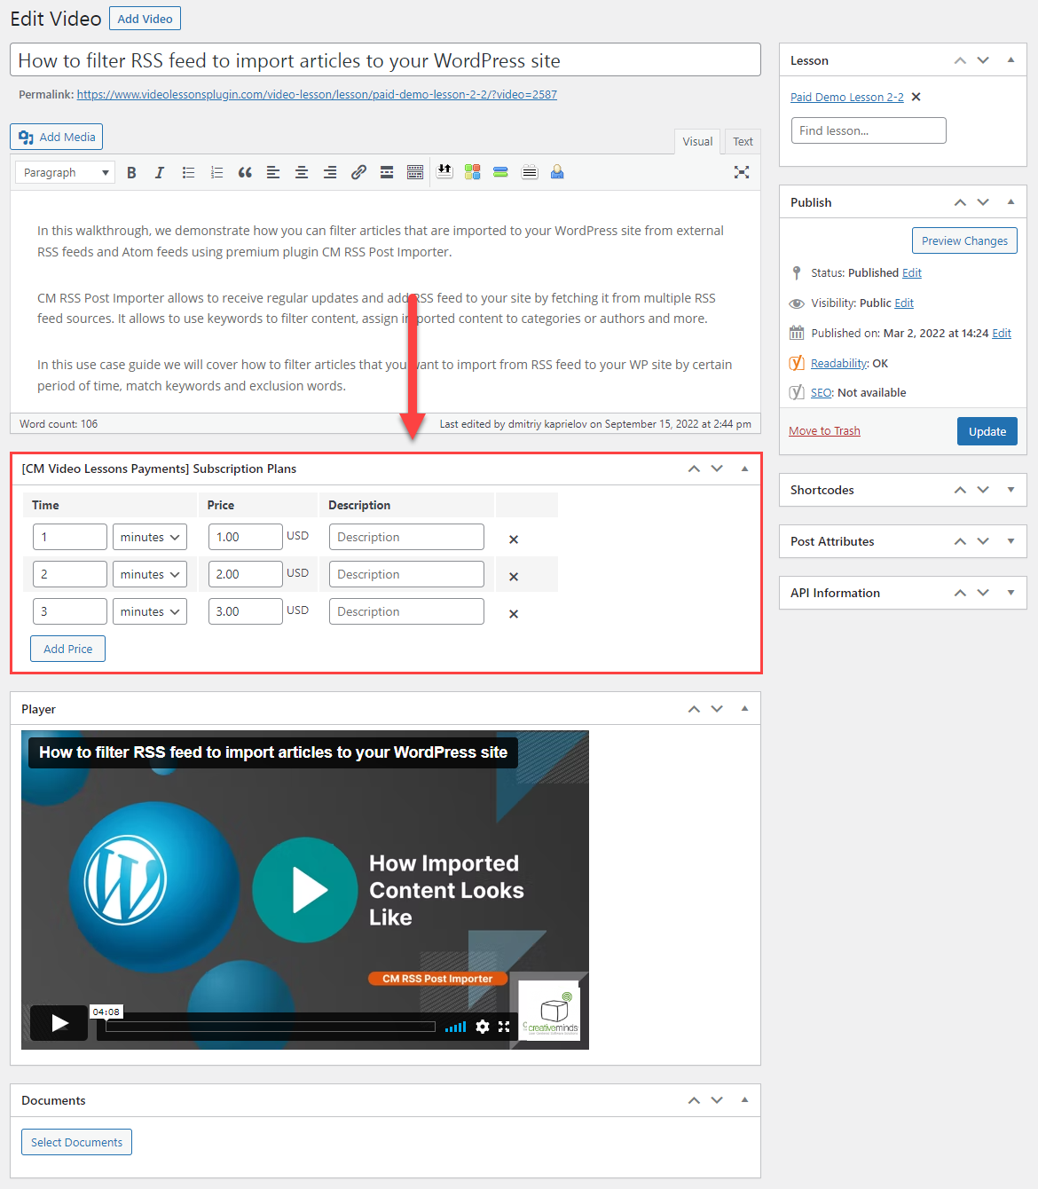Insert a numbered list
Viewport: 1038px width, 1189px height.
click(x=216, y=172)
